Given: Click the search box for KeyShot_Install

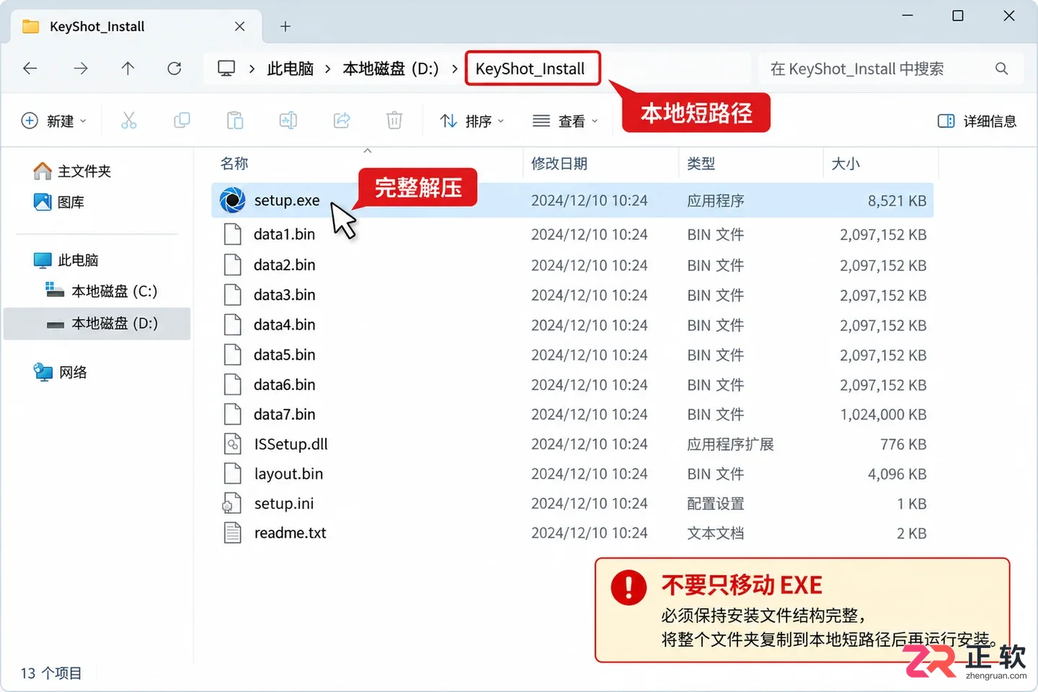Looking at the screenshot, I should pyautogui.click(x=891, y=68).
